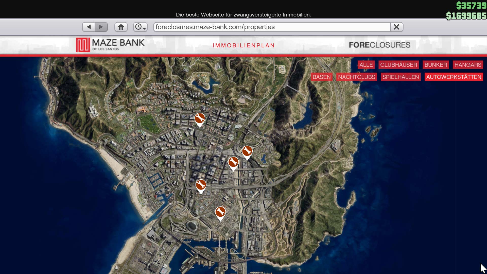Filter map by HANGARS
Image resolution: width=487 pixels, height=274 pixels.
point(468,65)
